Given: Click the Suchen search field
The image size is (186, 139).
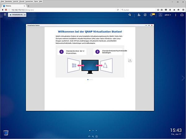Looking at the screenshot, I should point(138,10).
